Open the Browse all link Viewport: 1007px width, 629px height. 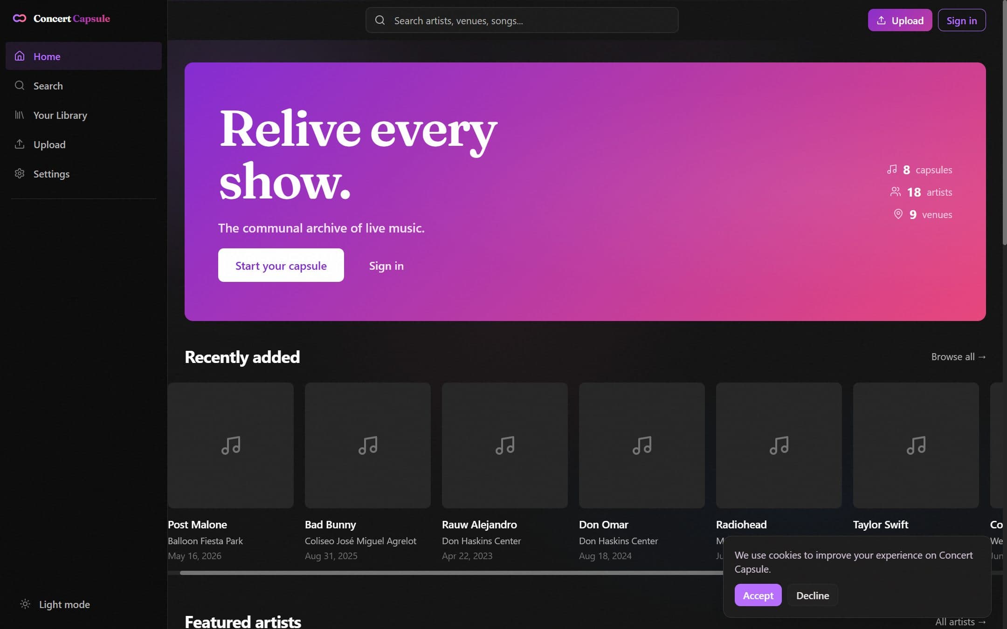959,356
